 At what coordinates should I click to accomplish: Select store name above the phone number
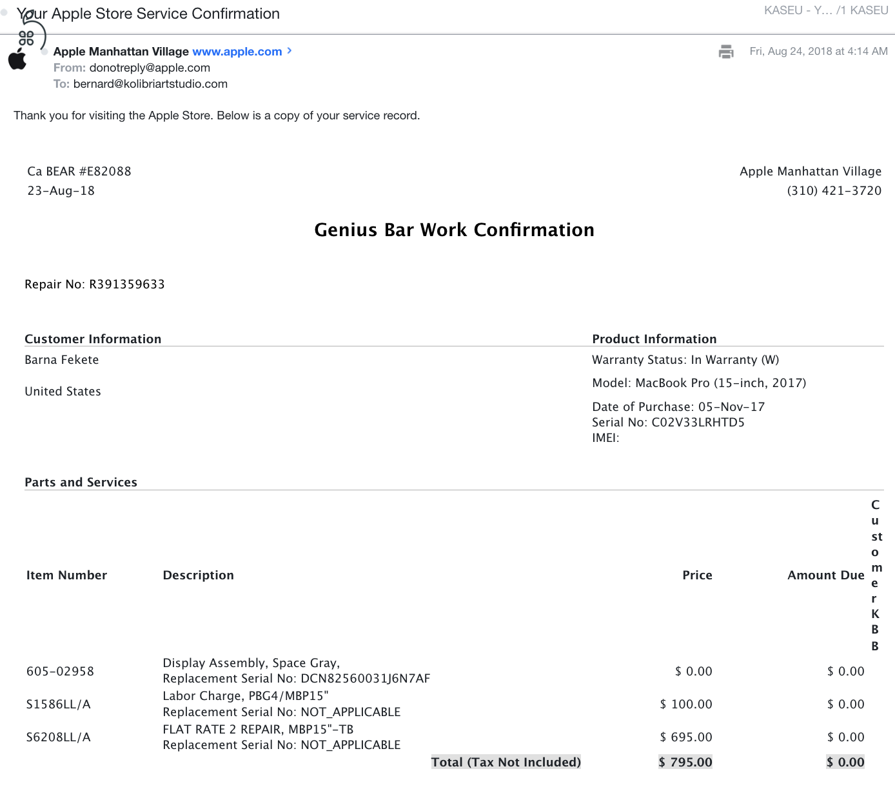click(x=811, y=172)
